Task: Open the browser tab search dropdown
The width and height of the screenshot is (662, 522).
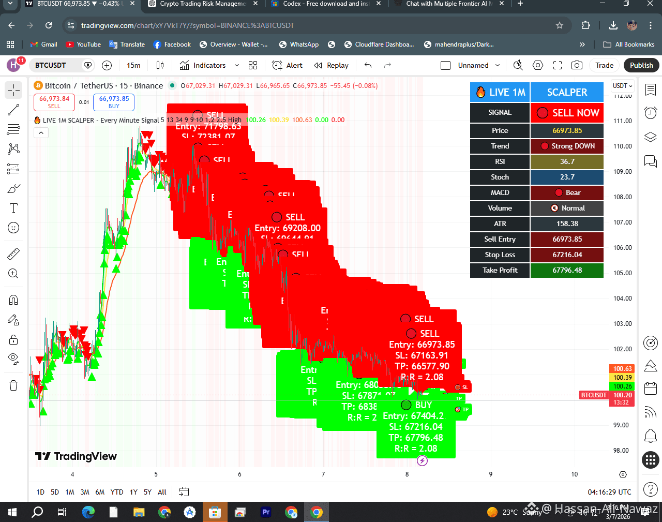Action: click(10, 4)
